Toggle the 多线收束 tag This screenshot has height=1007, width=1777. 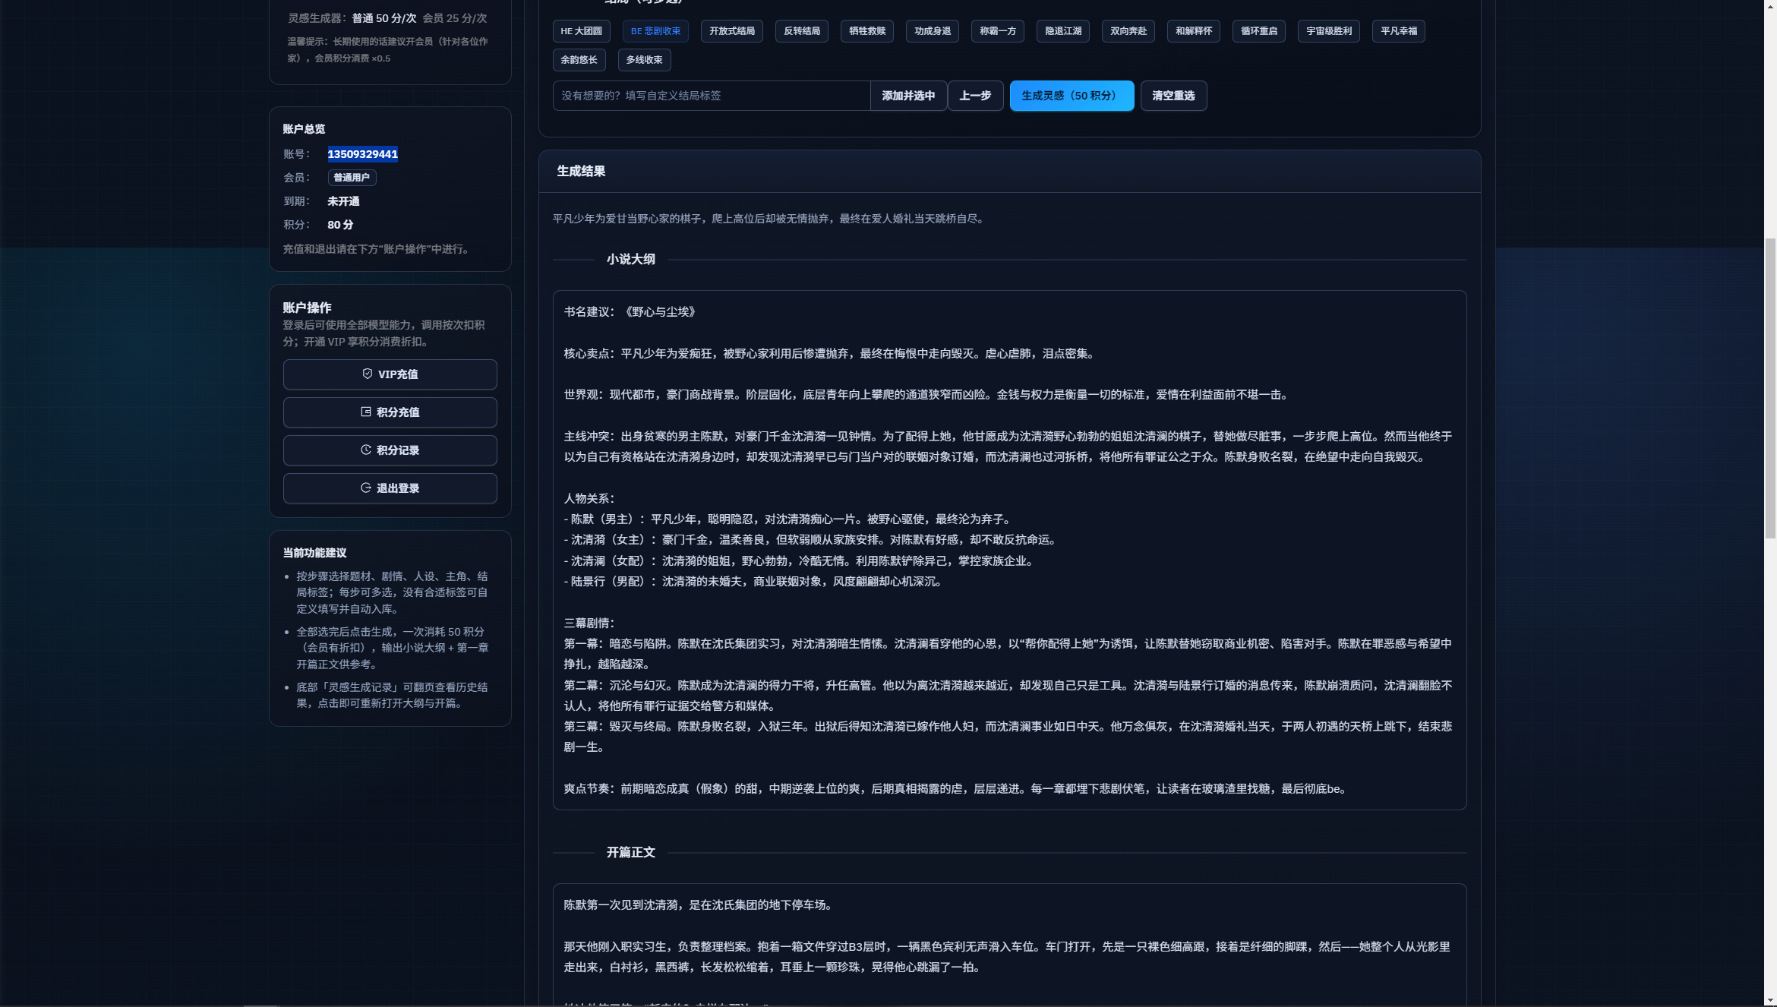644,60
